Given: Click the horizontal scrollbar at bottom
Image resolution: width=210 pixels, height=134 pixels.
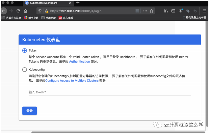Looking at the screenshot, I should point(118,132).
